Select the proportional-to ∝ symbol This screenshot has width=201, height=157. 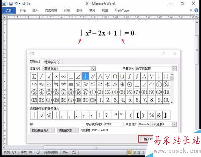click(x=56, y=76)
